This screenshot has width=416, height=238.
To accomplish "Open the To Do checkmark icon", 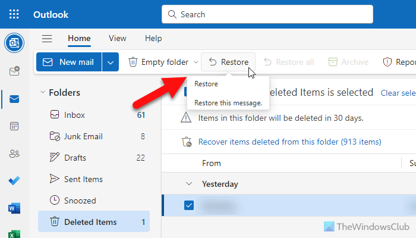I will coord(14,181).
